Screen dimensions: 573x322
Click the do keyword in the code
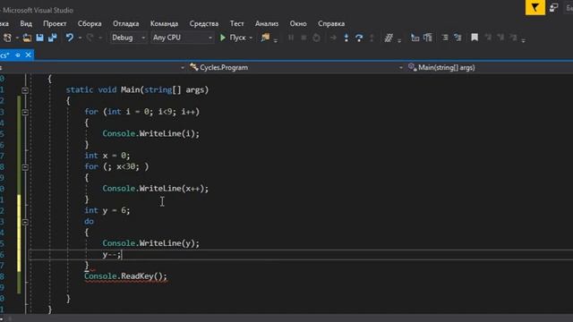pyautogui.click(x=89, y=222)
